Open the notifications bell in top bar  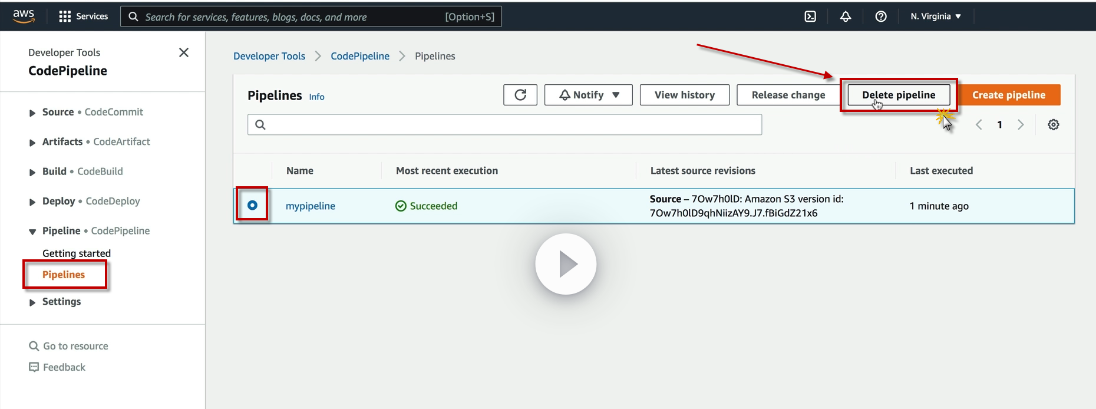[x=846, y=17]
